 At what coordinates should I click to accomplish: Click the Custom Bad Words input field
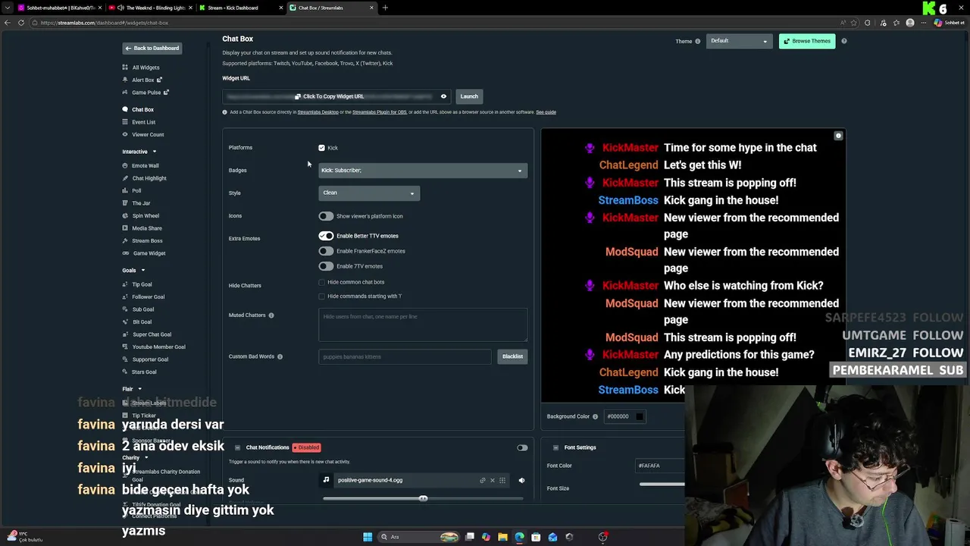[x=405, y=356]
